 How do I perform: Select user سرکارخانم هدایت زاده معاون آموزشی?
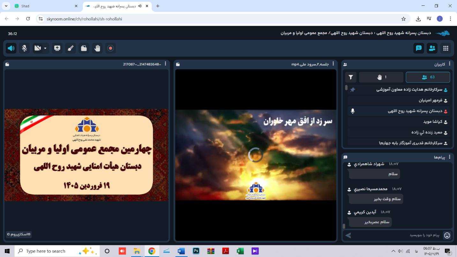(x=398, y=90)
